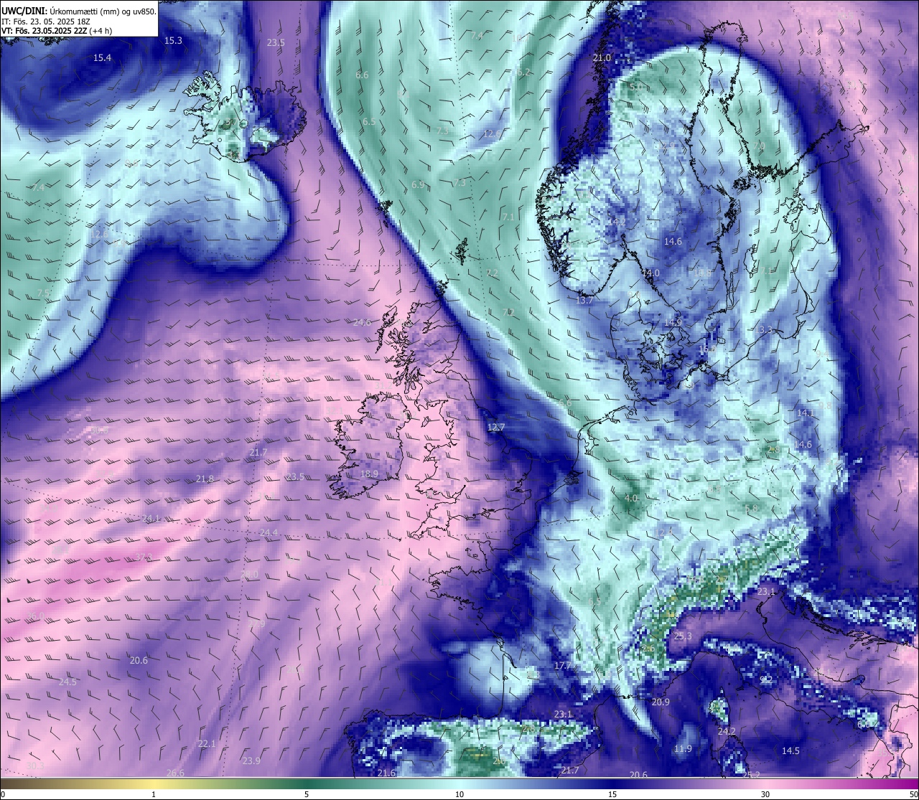Click the 25.3 value over northern Italy
The height and width of the screenshot is (800, 919).
(x=683, y=636)
